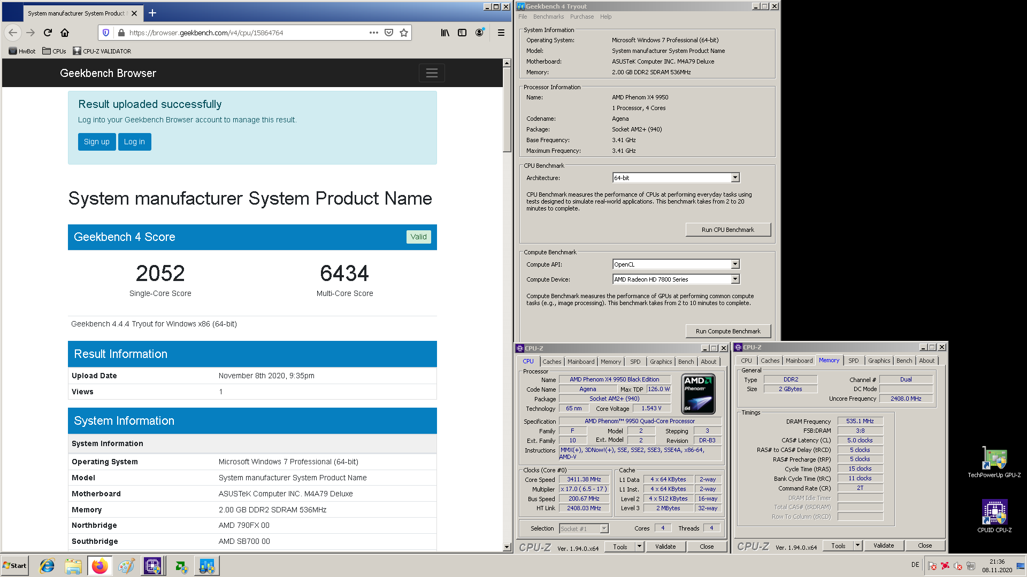The width and height of the screenshot is (1027, 577).
Task: Open SPD tab in left CPU-Z
Action: (x=635, y=362)
